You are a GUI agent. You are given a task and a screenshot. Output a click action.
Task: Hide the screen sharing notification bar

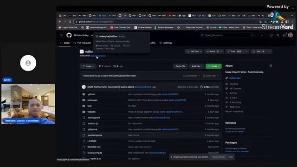tap(231, 157)
